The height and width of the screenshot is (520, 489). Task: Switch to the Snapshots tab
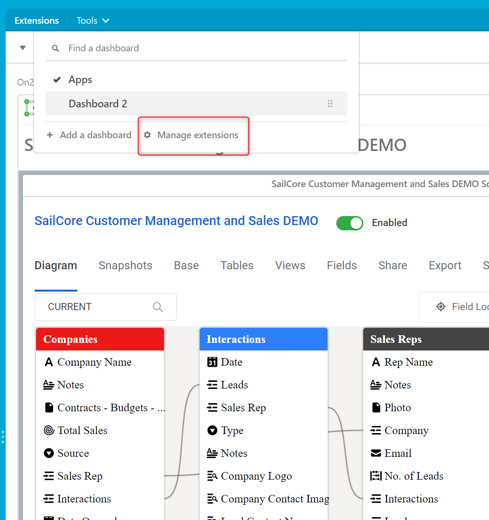coord(125,265)
